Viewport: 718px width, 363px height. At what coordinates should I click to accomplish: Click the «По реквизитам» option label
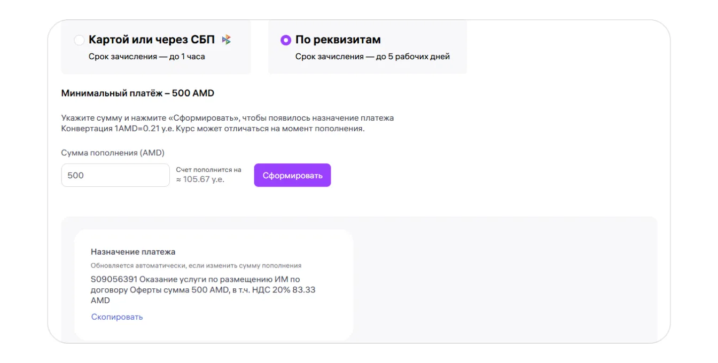(338, 40)
